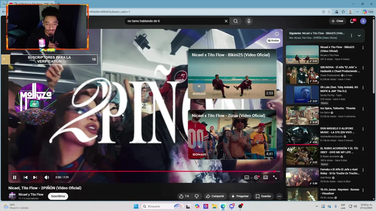Open more actions ellipsis below video
The height and width of the screenshot is (211, 376).
point(279,196)
